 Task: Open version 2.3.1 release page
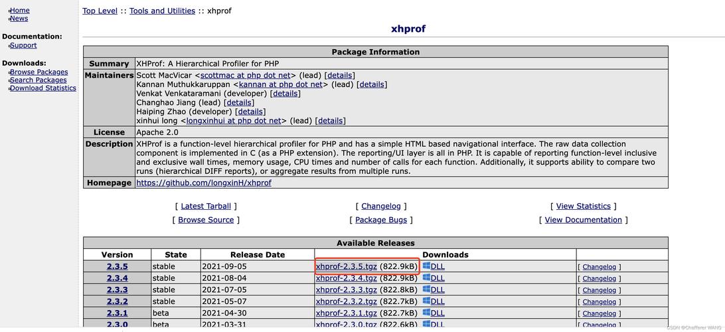click(x=117, y=313)
